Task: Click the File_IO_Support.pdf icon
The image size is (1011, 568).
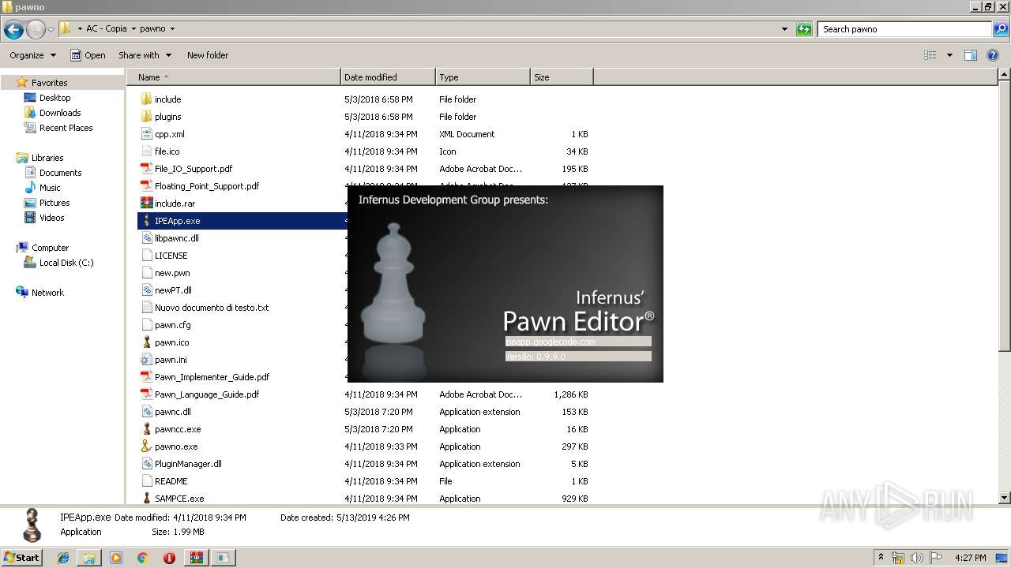Action: click(146, 169)
